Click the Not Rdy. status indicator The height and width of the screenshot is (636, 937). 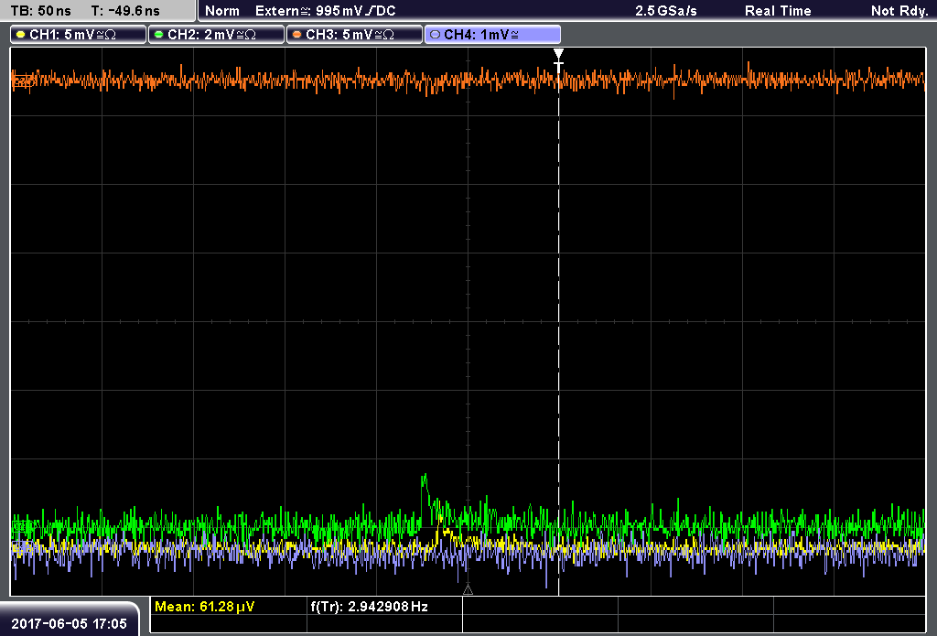pyautogui.click(x=899, y=11)
